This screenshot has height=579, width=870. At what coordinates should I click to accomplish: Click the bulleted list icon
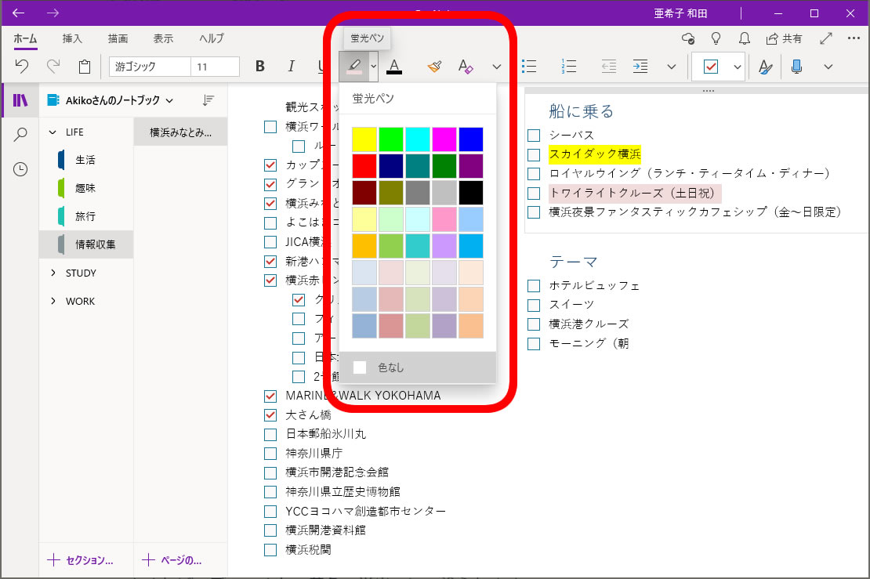coord(530,67)
